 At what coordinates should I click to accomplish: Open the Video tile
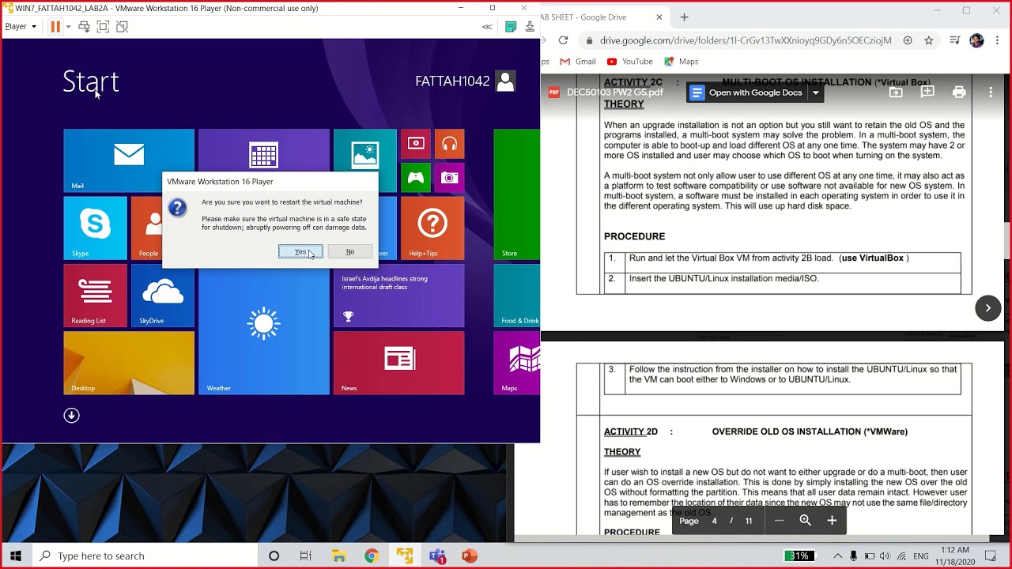pyautogui.click(x=416, y=144)
